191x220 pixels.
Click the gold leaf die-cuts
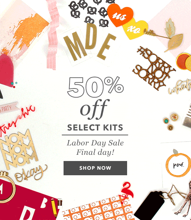173,36
